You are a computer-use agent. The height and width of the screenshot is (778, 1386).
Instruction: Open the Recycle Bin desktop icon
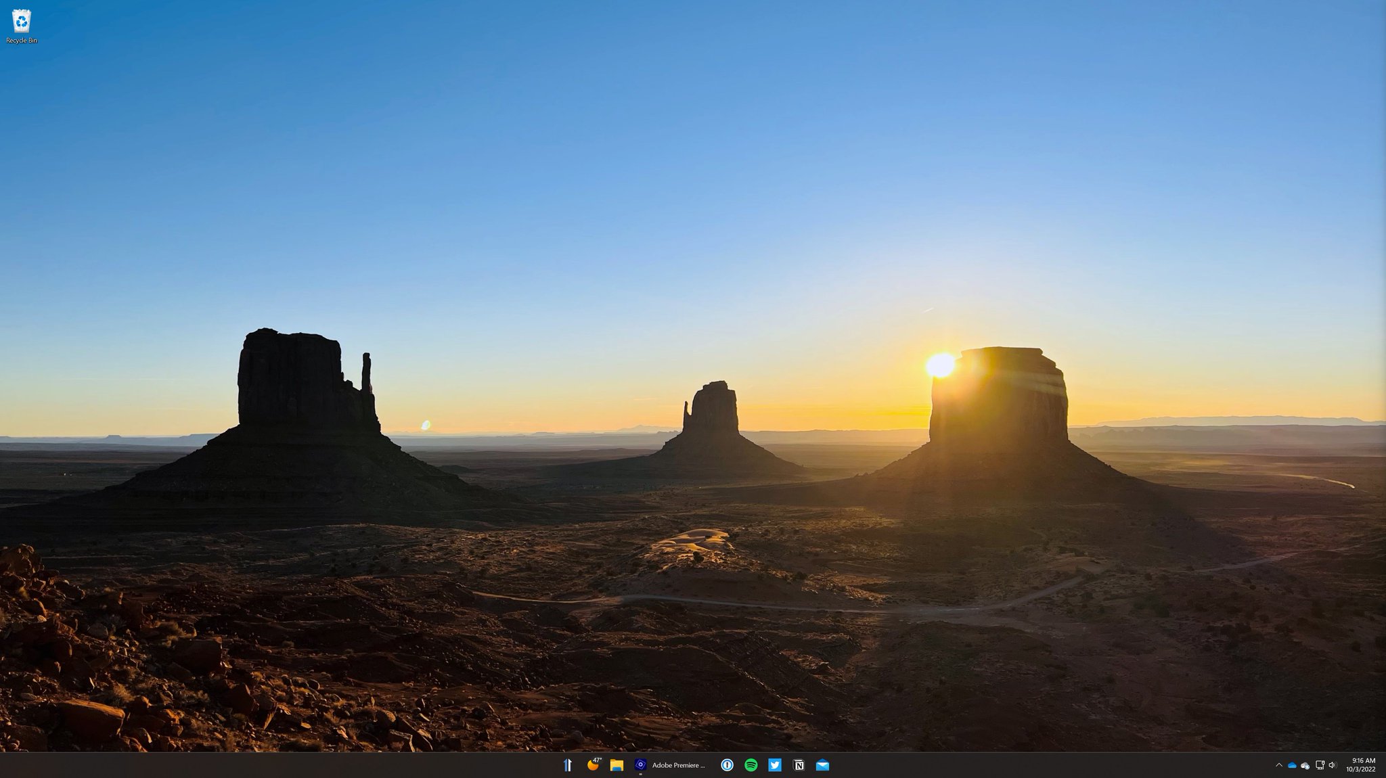(x=22, y=22)
